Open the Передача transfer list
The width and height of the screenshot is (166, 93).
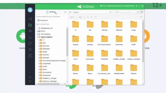(x=43, y=20)
